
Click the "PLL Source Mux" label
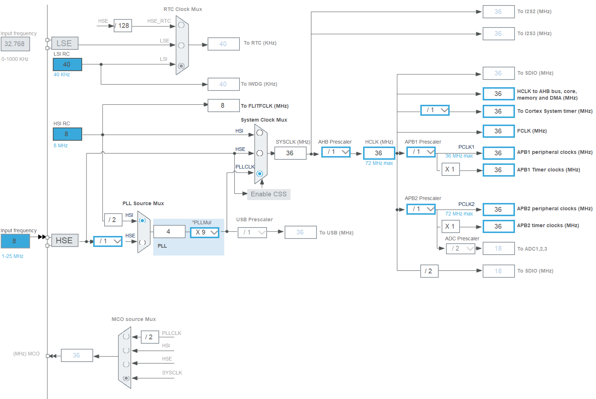[x=143, y=203]
